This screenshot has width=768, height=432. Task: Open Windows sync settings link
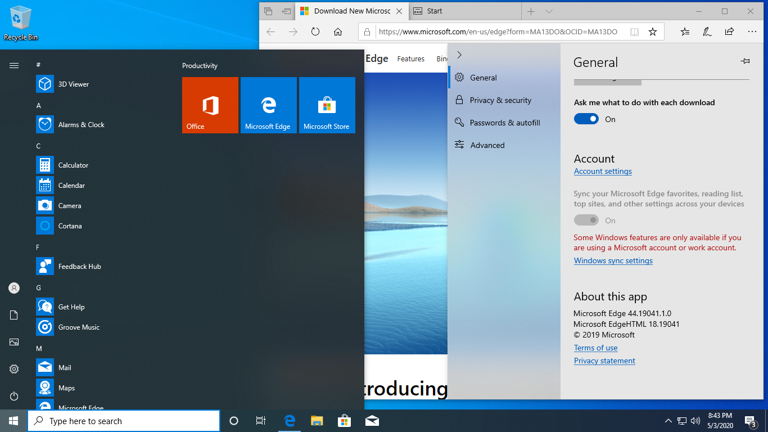613,261
